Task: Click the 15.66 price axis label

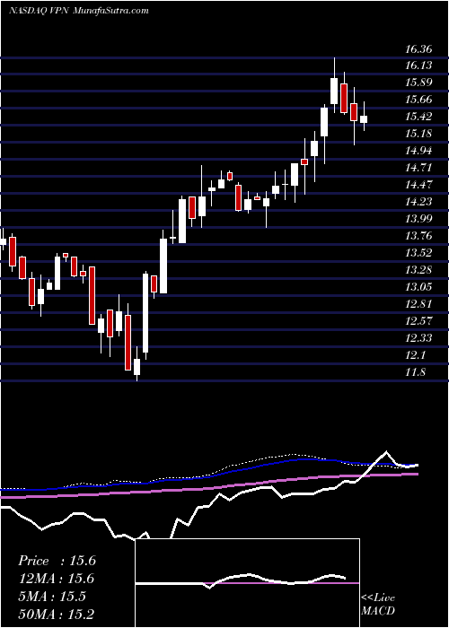Action: [418, 100]
